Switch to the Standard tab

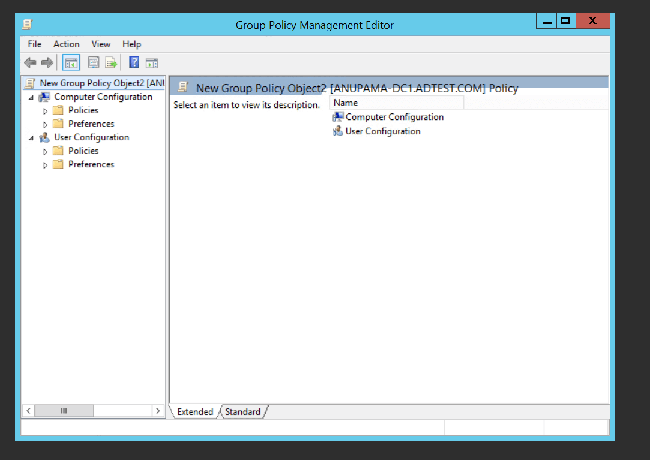(x=243, y=412)
